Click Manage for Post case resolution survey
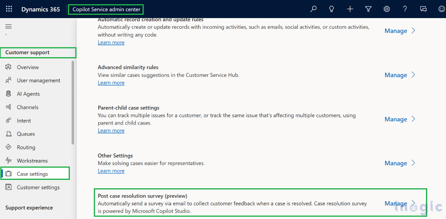The image size is (446, 219). pyautogui.click(x=396, y=203)
